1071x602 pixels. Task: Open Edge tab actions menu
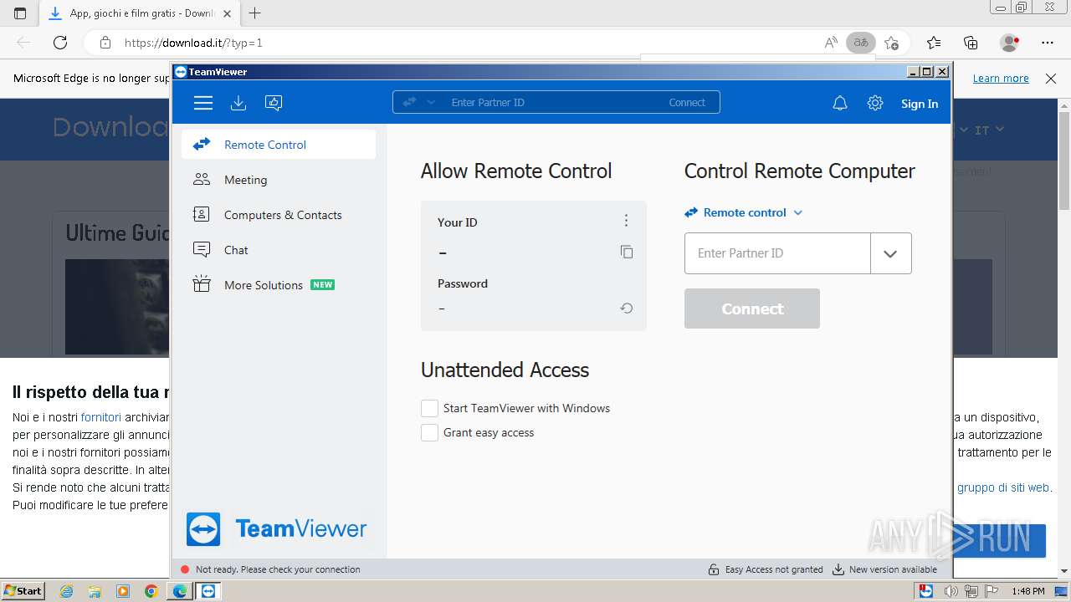(x=20, y=13)
